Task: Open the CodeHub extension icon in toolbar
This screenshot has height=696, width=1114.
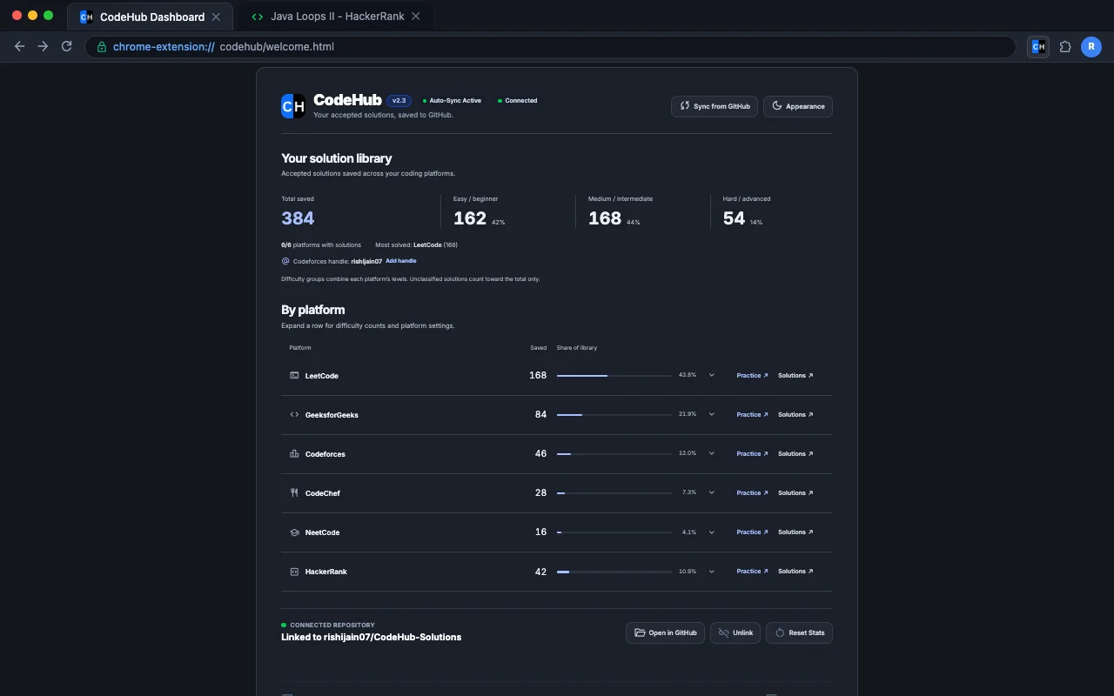Action: pos(1037,47)
